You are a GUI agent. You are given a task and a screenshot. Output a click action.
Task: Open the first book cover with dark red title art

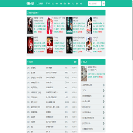click(x=30, y=25)
